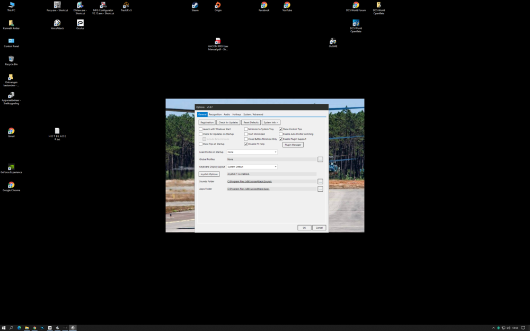Open GeForce Experience from the desktop
530x331 pixels.
[x=11, y=168]
